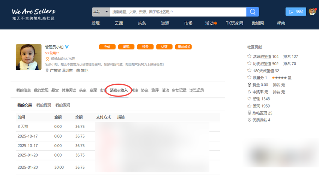
Task: Click the orange 充值 button
Action: pyautogui.click(x=107, y=47)
